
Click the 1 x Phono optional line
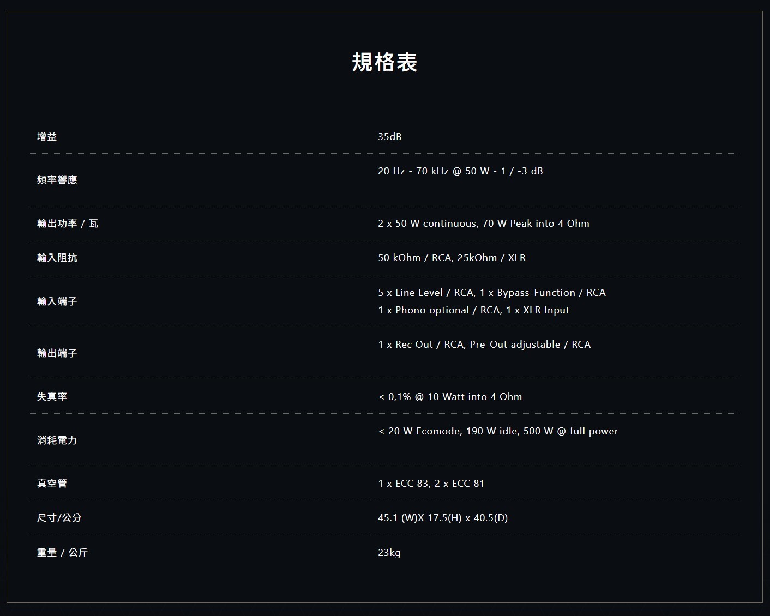[473, 310]
